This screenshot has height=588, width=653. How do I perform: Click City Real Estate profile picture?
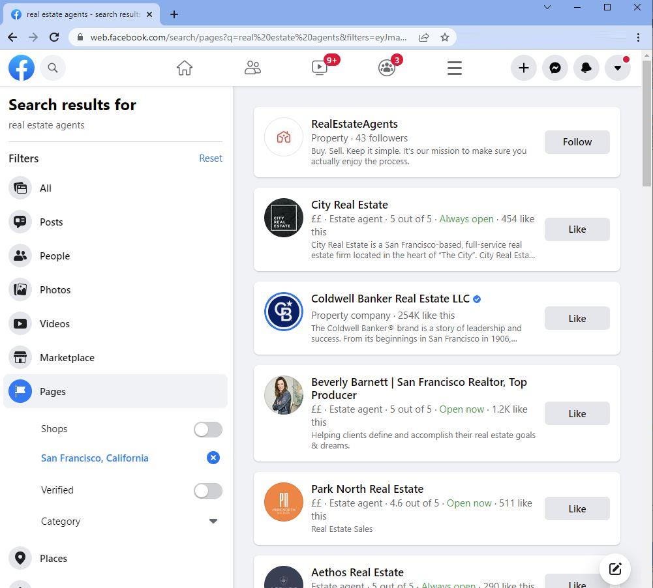284,218
